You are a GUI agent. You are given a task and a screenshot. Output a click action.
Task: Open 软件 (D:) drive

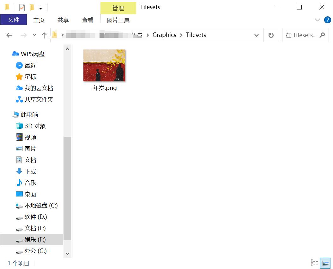click(31, 217)
